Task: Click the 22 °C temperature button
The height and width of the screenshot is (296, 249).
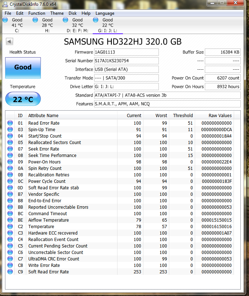Action: click(23, 99)
